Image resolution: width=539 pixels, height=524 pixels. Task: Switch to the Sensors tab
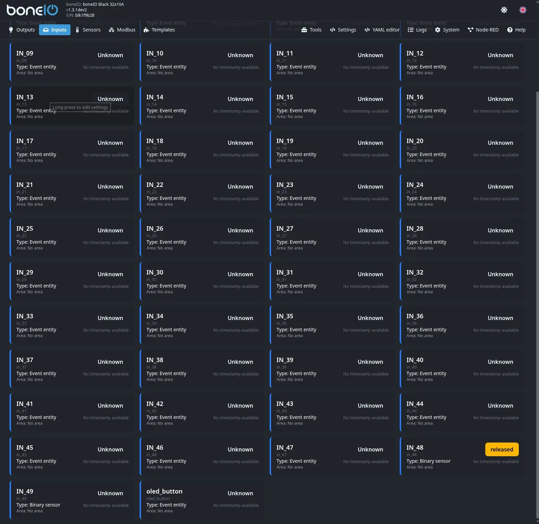88,30
